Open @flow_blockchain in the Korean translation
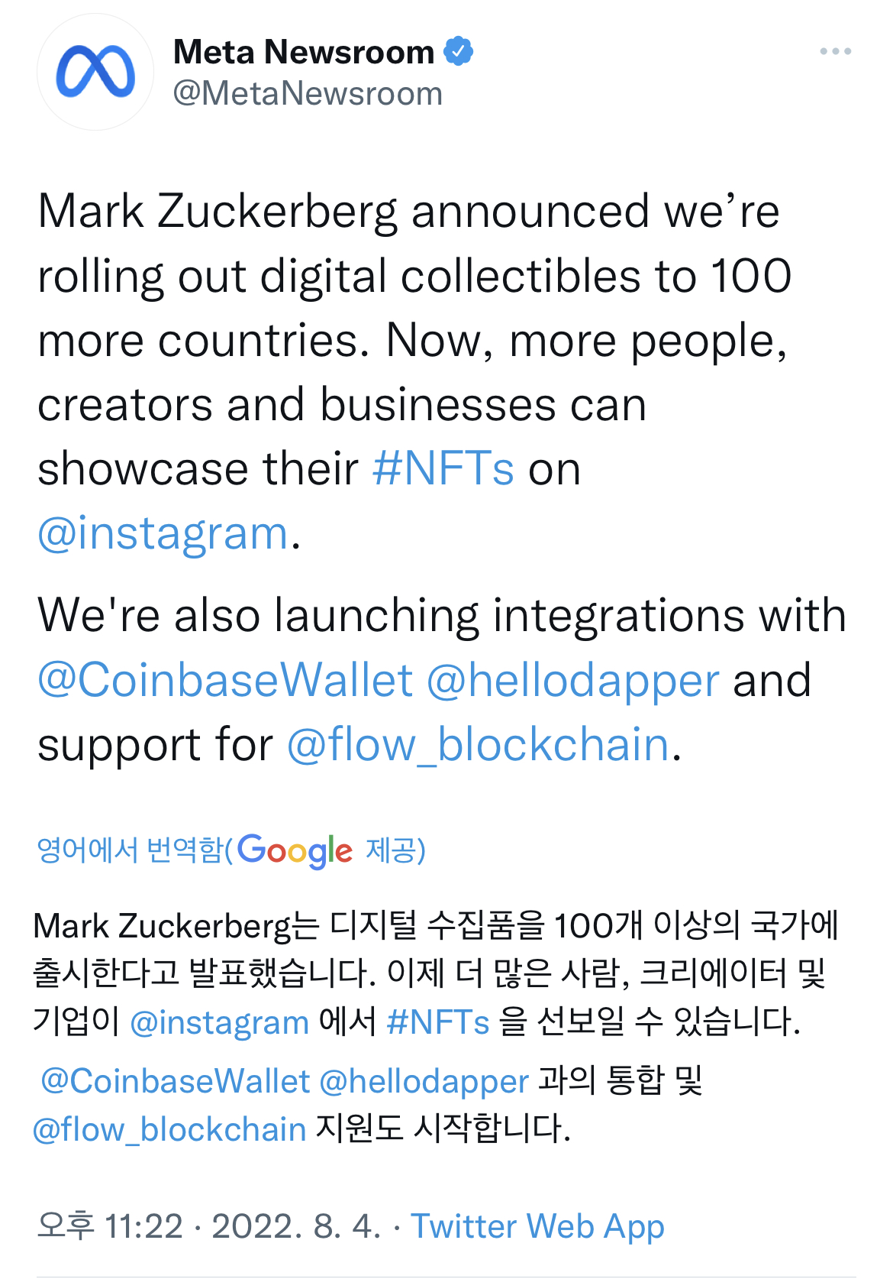The width and height of the screenshot is (893, 1279). 169,1129
